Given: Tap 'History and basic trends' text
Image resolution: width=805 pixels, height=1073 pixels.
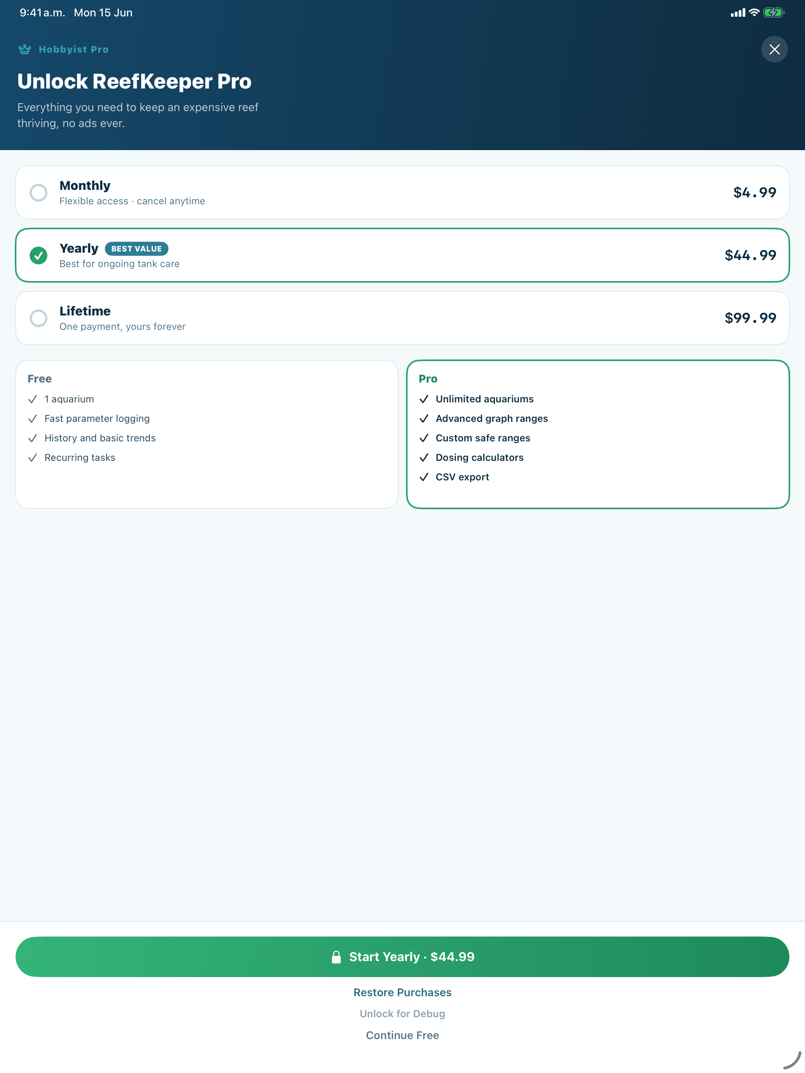Looking at the screenshot, I should [x=100, y=438].
